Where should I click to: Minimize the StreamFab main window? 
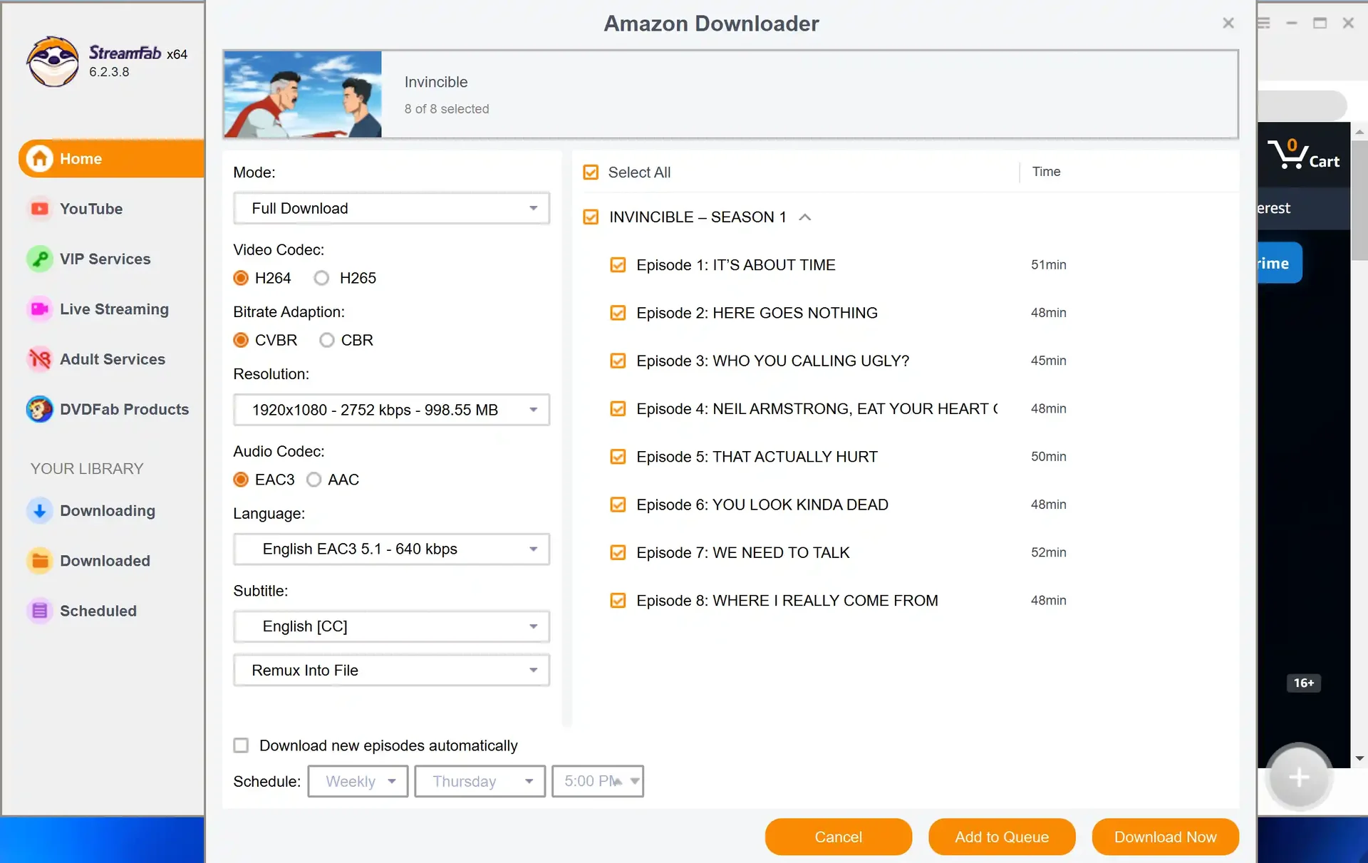pyautogui.click(x=1292, y=23)
